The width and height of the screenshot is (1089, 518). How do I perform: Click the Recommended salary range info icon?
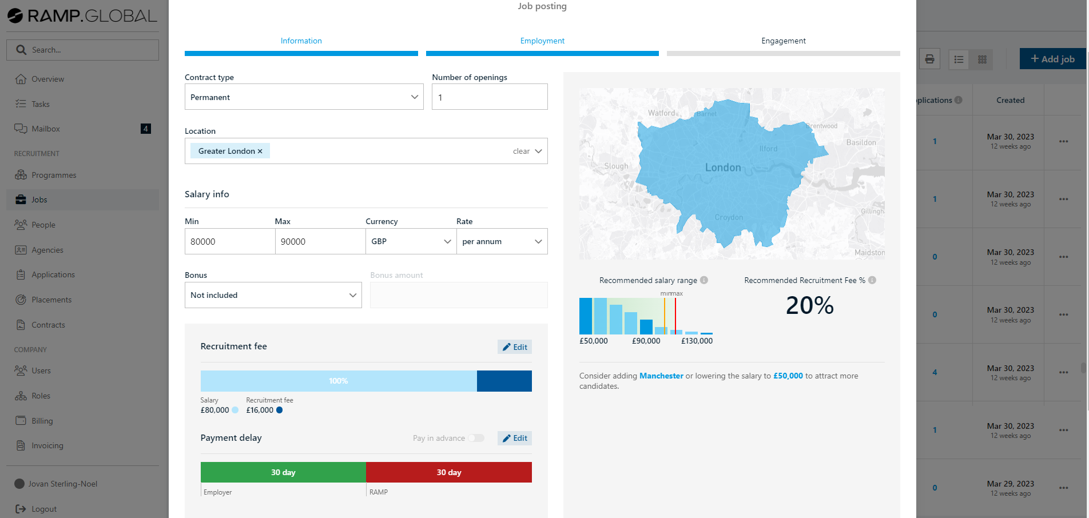(704, 280)
